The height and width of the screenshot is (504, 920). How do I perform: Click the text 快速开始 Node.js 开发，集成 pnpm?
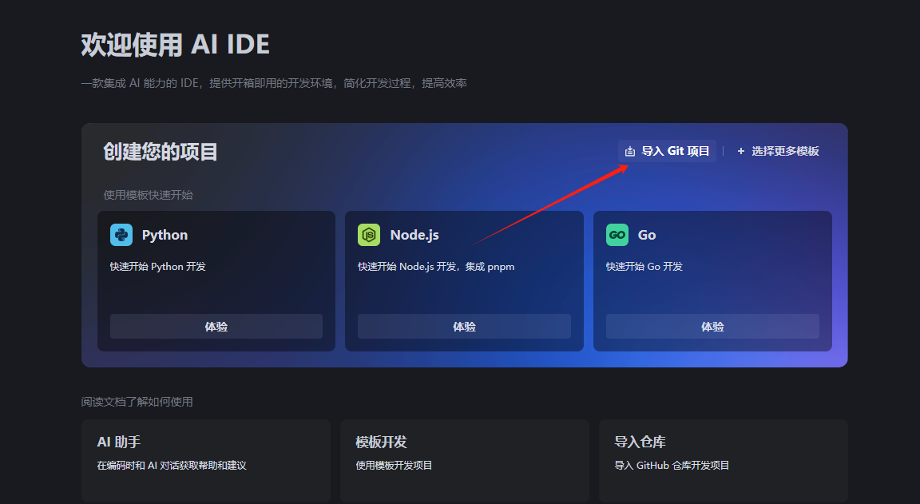pyautogui.click(x=436, y=266)
